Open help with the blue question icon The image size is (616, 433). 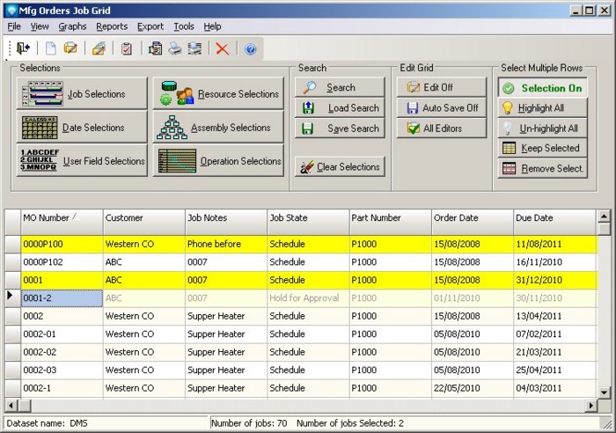pyautogui.click(x=251, y=49)
